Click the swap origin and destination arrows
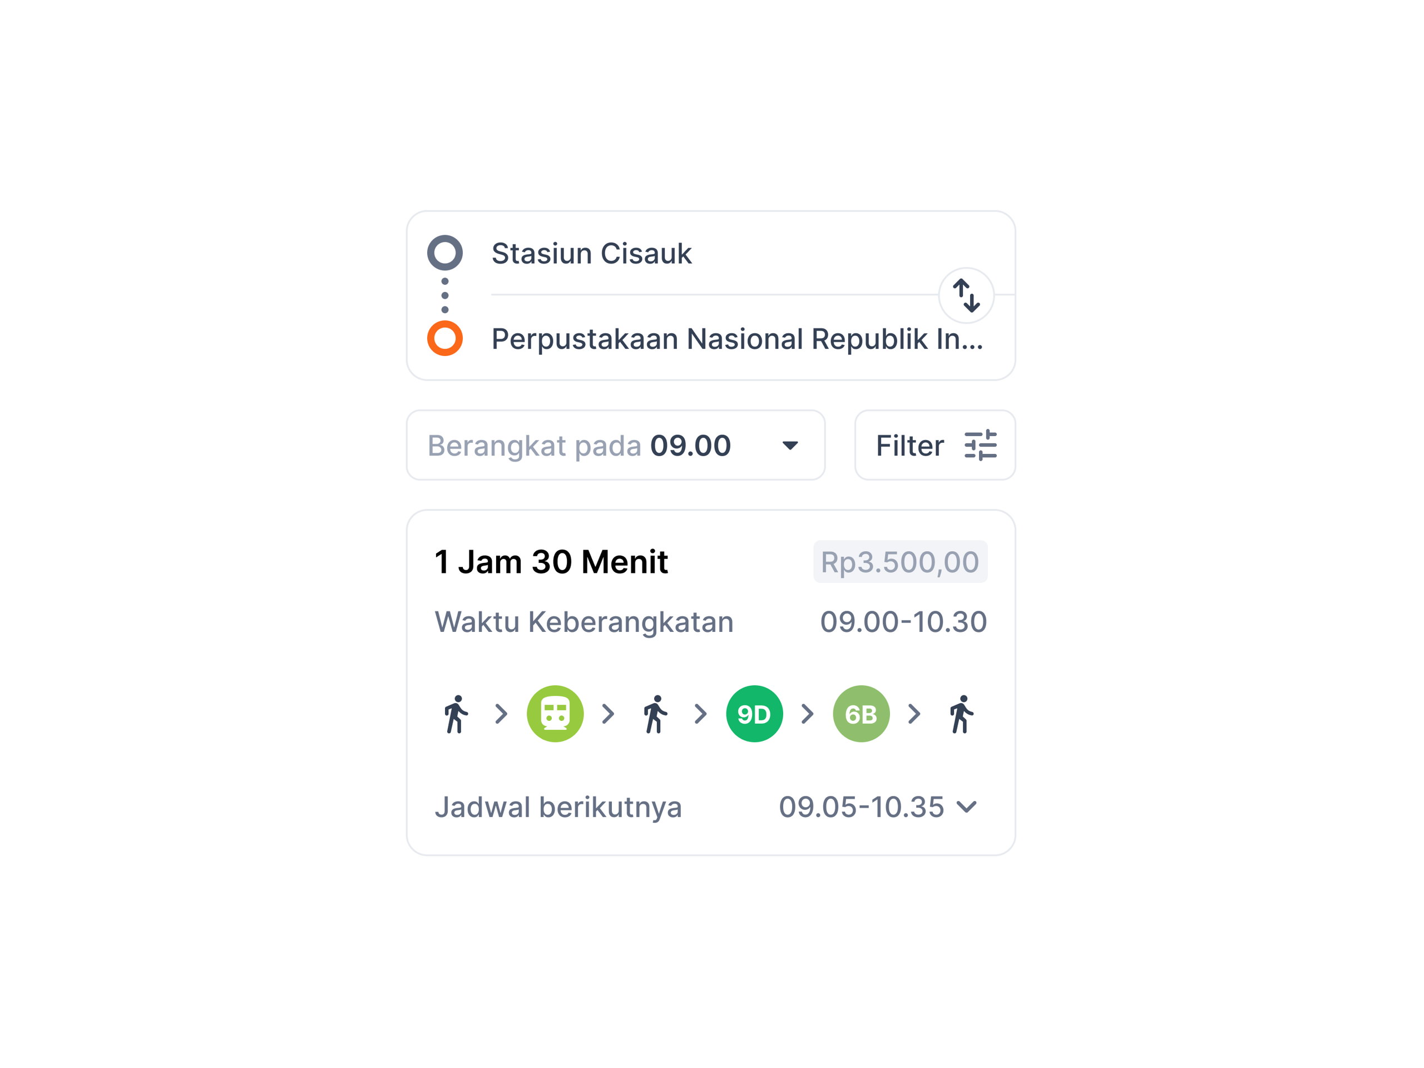The width and height of the screenshot is (1424, 1068). click(966, 295)
